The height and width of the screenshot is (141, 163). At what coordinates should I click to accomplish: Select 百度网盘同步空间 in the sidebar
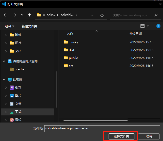point(23,61)
